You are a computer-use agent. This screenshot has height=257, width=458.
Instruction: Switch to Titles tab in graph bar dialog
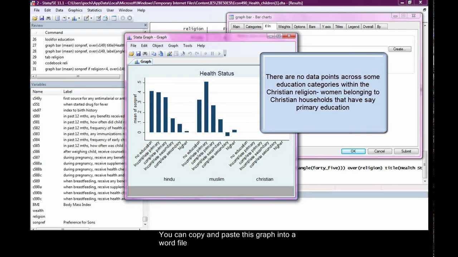339,27
